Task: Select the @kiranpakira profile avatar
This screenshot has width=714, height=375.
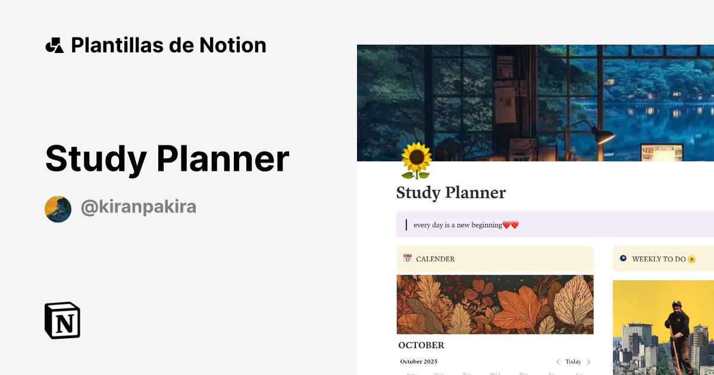Action: pos(58,208)
